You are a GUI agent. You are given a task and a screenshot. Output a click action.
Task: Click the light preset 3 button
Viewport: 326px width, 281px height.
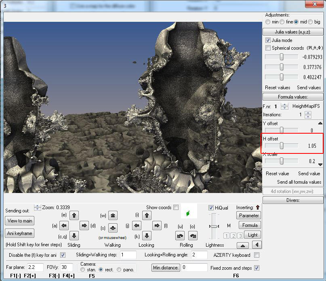(x=240, y=236)
